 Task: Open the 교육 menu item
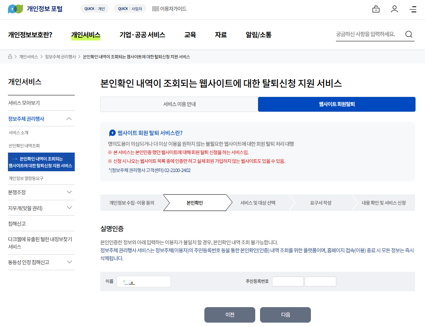coord(190,35)
